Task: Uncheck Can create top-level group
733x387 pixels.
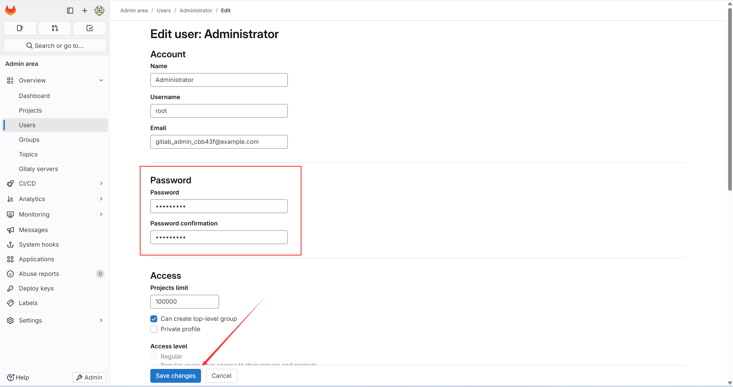Action: click(154, 319)
